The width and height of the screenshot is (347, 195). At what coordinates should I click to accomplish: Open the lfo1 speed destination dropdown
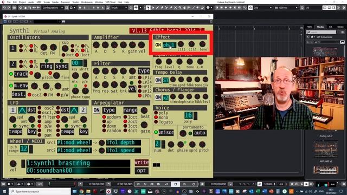(123, 151)
